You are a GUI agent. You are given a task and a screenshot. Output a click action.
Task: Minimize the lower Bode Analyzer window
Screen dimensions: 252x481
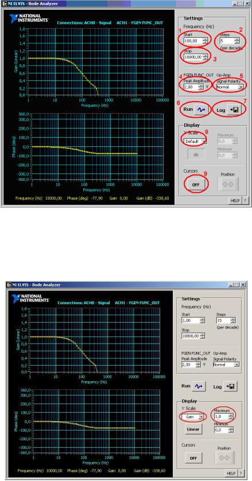pyautogui.click(x=231, y=284)
